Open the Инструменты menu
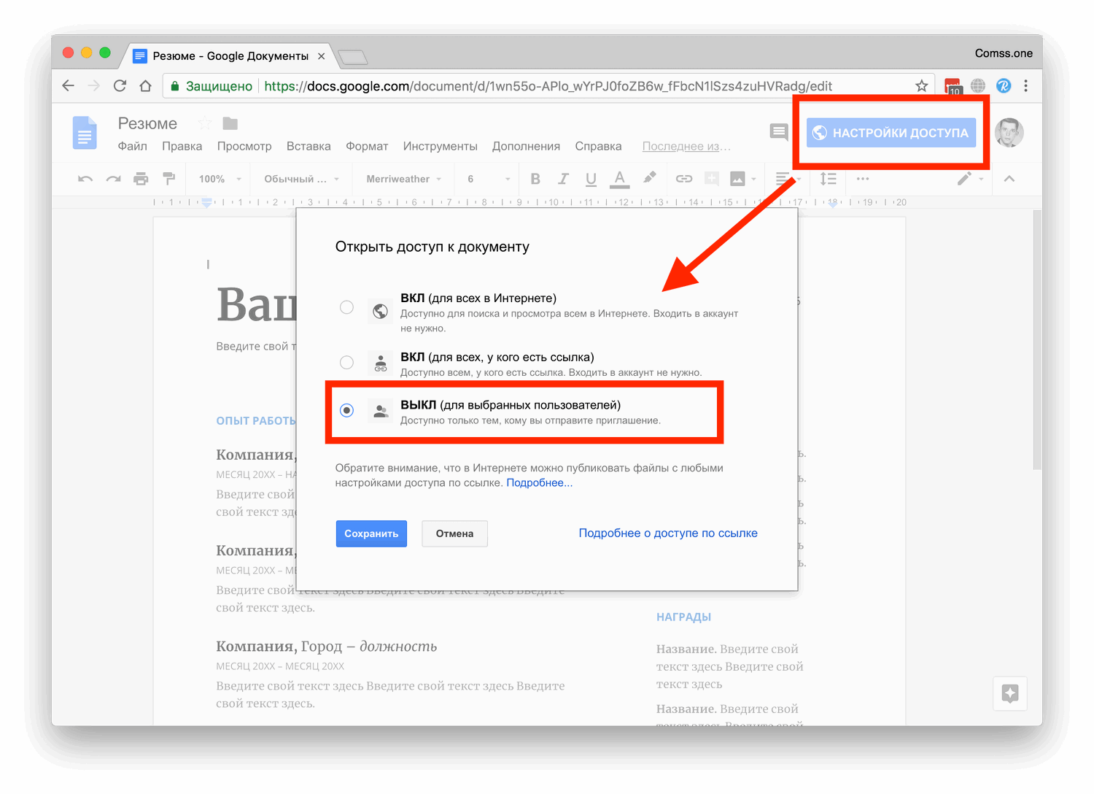This screenshot has height=794, width=1094. click(x=440, y=146)
